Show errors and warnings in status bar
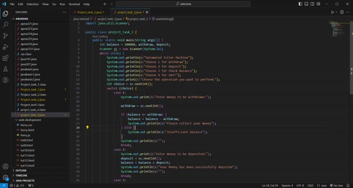 [x=17, y=185]
